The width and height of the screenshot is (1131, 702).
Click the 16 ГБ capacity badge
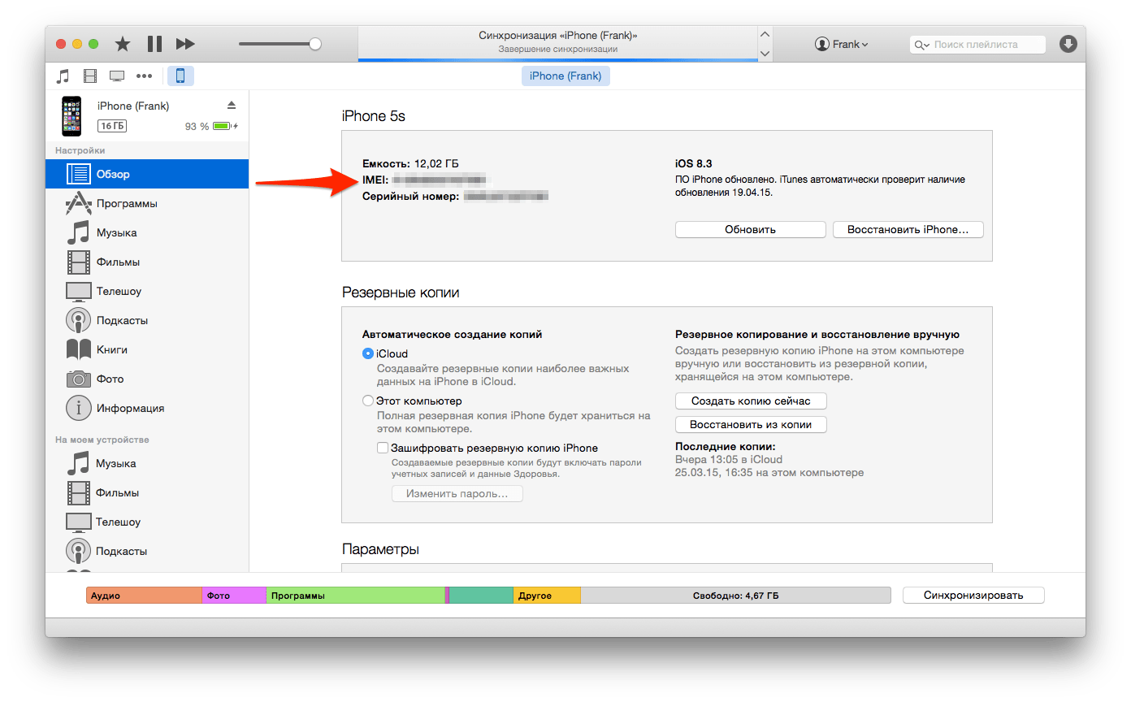tap(111, 126)
